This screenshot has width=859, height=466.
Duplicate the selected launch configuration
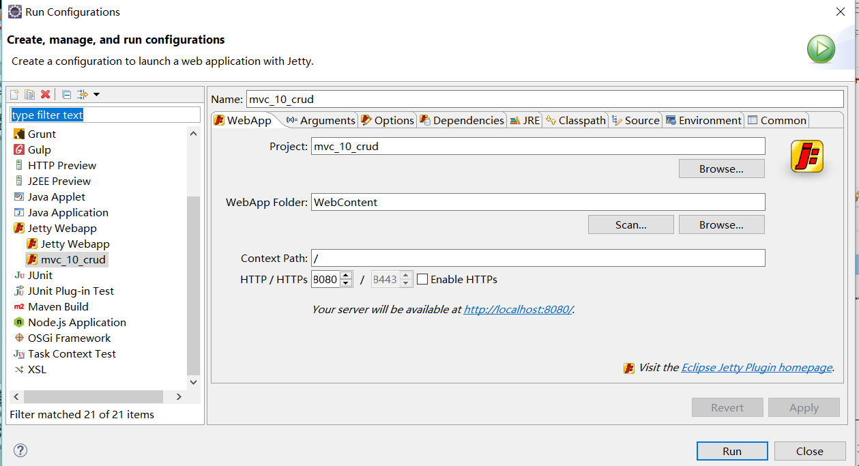click(29, 94)
